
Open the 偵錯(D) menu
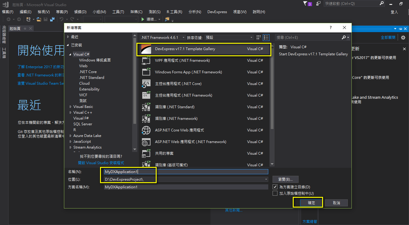click(80, 12)
